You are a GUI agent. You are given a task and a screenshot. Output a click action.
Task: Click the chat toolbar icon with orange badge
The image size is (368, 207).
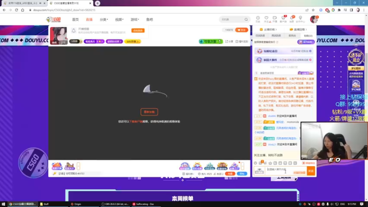click(x=261, y=163)
